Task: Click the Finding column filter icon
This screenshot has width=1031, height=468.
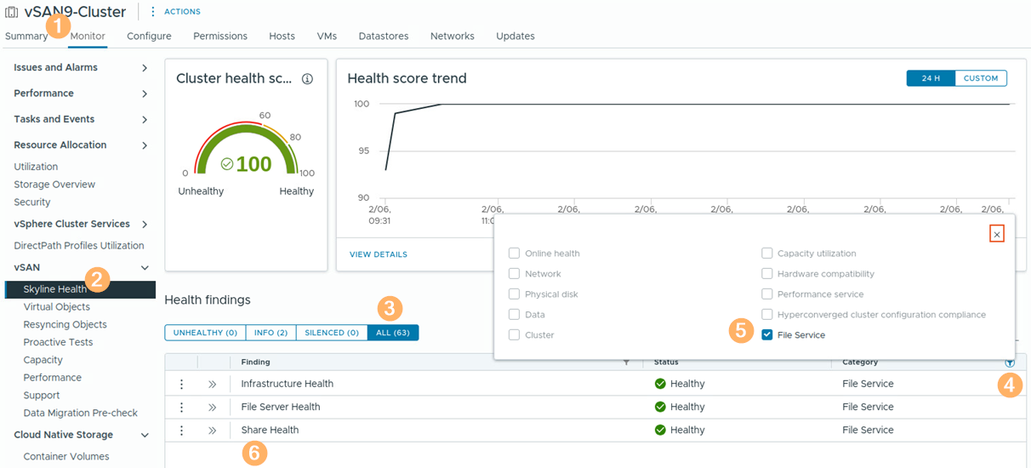Action: point(627,362)
